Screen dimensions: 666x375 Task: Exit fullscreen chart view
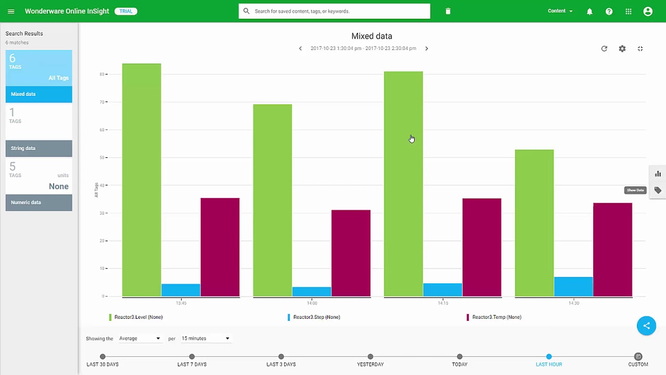pyautogui.click(x=641, y=48)
